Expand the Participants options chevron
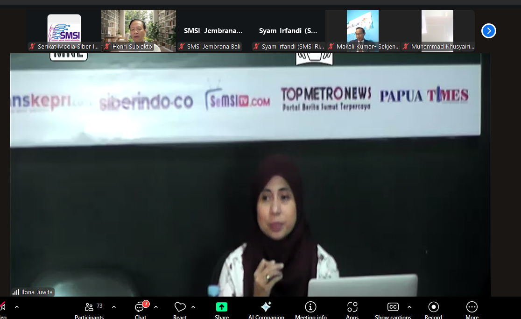The image size is (521, 319). point(114,307)
